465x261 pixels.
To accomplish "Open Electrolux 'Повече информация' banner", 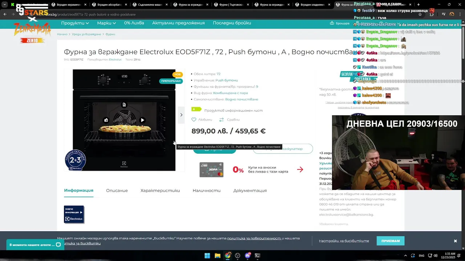I will (74, 214).
